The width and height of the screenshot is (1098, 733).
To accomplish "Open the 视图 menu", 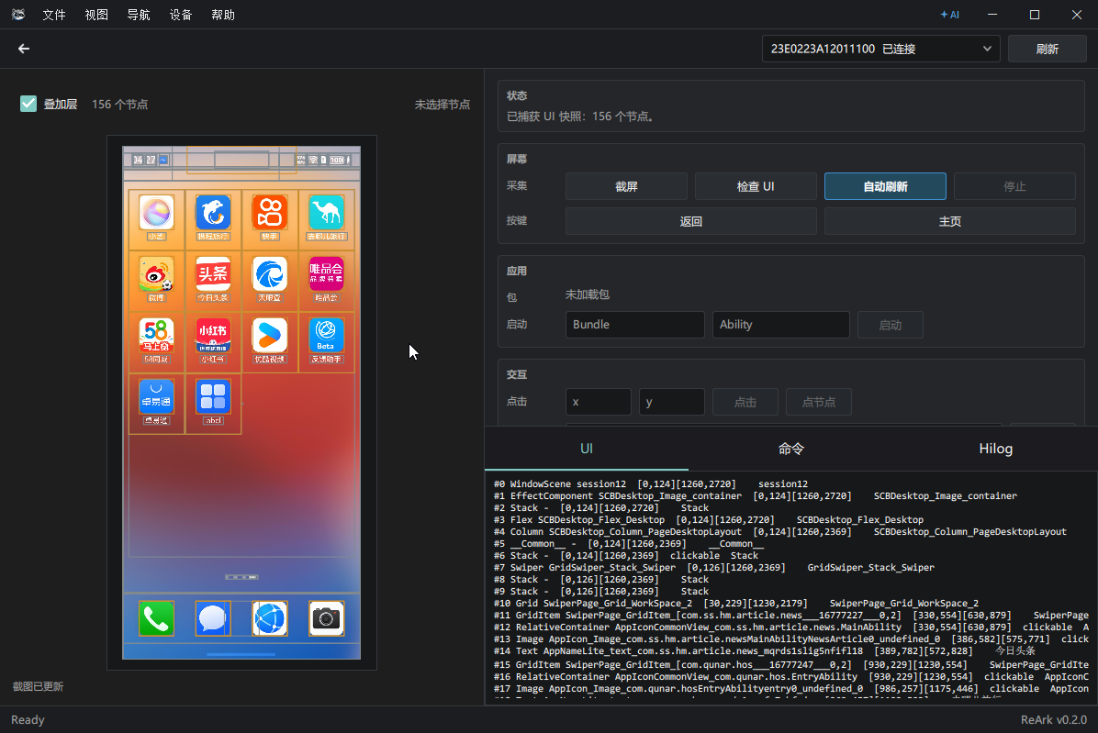I will 96,15.
